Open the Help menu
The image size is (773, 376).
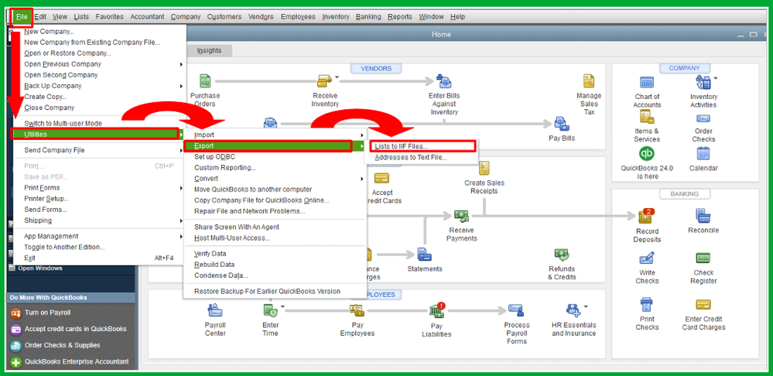457,17
